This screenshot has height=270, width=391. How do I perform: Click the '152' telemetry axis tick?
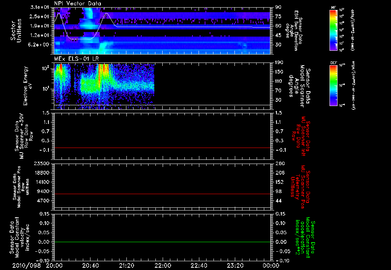(x=280, y=182)
